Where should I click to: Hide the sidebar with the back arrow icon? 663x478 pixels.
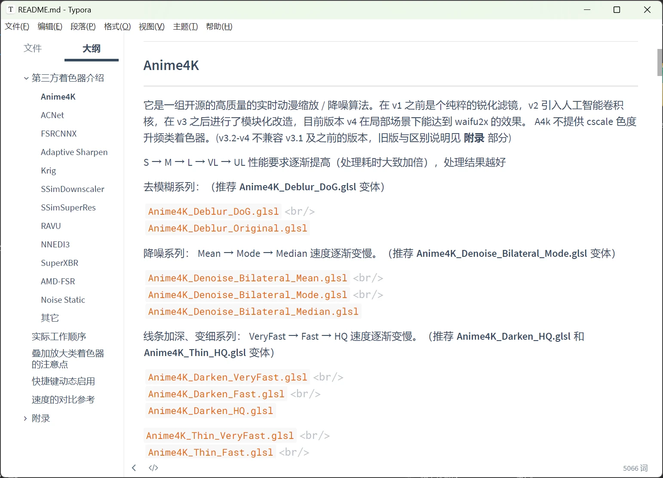(x=134, y=468)
